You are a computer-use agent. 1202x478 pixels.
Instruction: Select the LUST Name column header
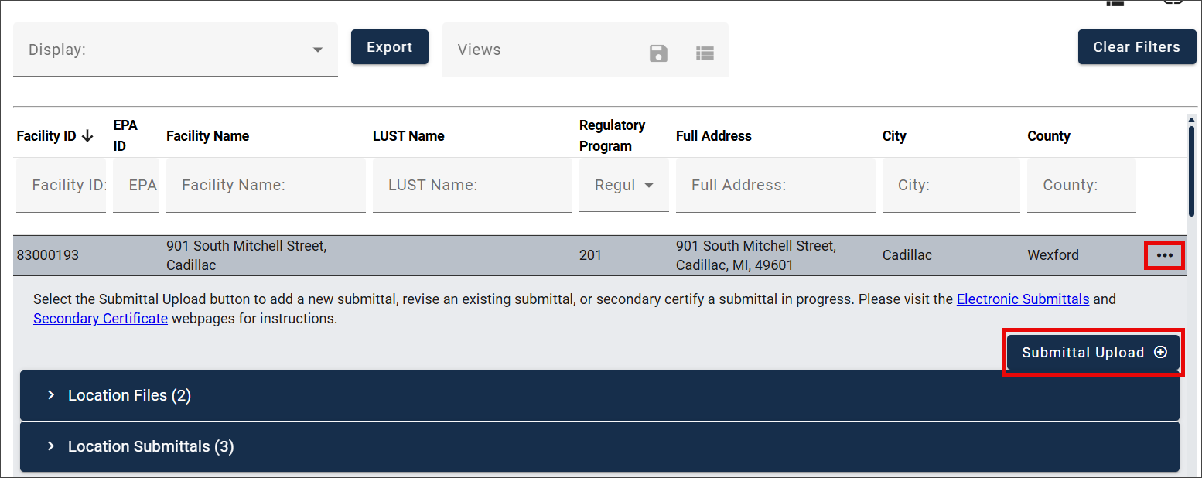click(408, 135)
